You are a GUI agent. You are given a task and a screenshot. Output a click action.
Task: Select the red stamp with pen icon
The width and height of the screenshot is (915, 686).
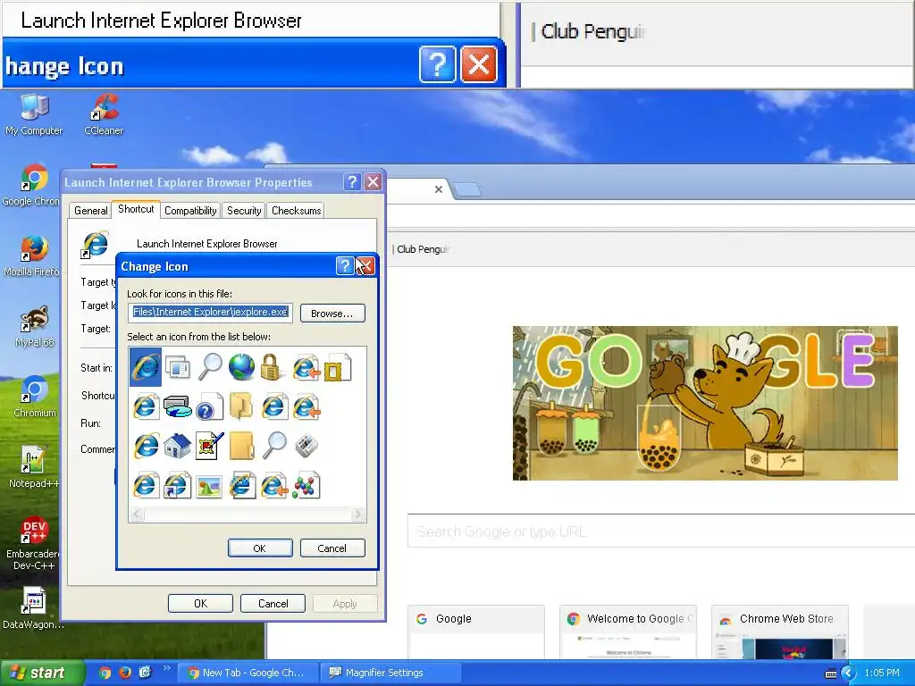(209, 447)
